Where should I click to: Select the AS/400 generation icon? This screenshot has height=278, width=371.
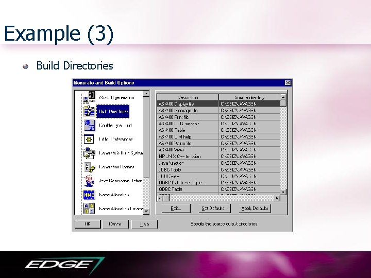click(89, 97)
